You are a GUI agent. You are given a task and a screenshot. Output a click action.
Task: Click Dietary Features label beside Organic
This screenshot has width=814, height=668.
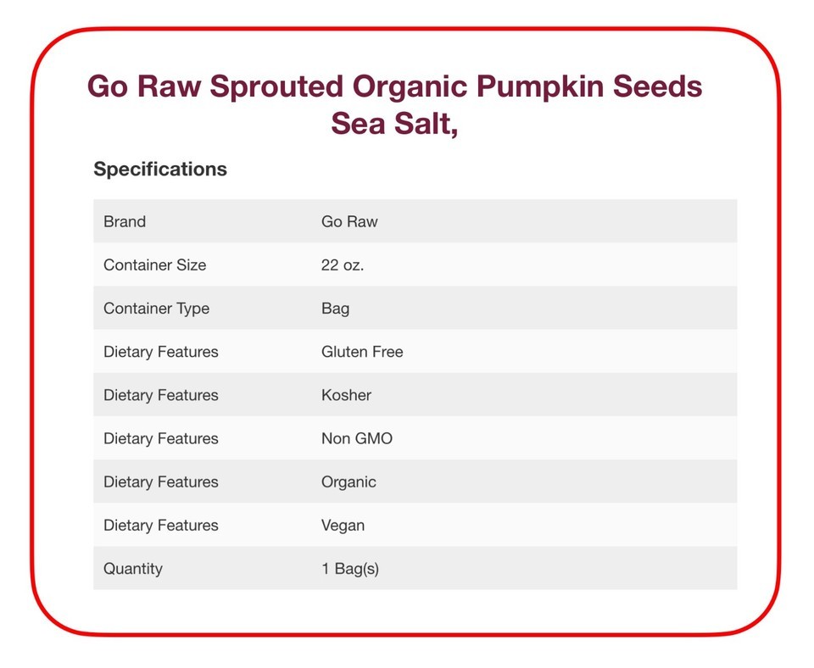coord(161,482)
